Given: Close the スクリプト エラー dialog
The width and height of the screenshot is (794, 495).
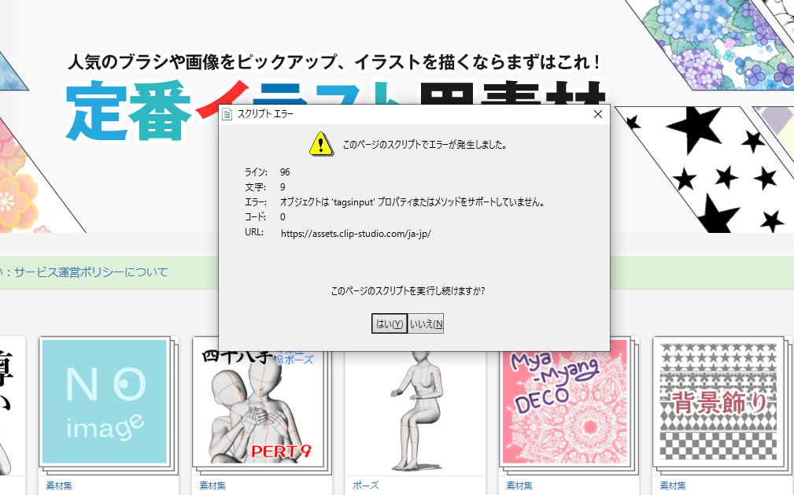Looking at the screenshot, I should point(598,114).
